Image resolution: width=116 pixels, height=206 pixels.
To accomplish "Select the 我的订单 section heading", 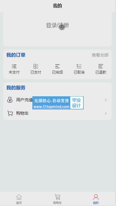I will pyautogui.click(x=16, y=55).
